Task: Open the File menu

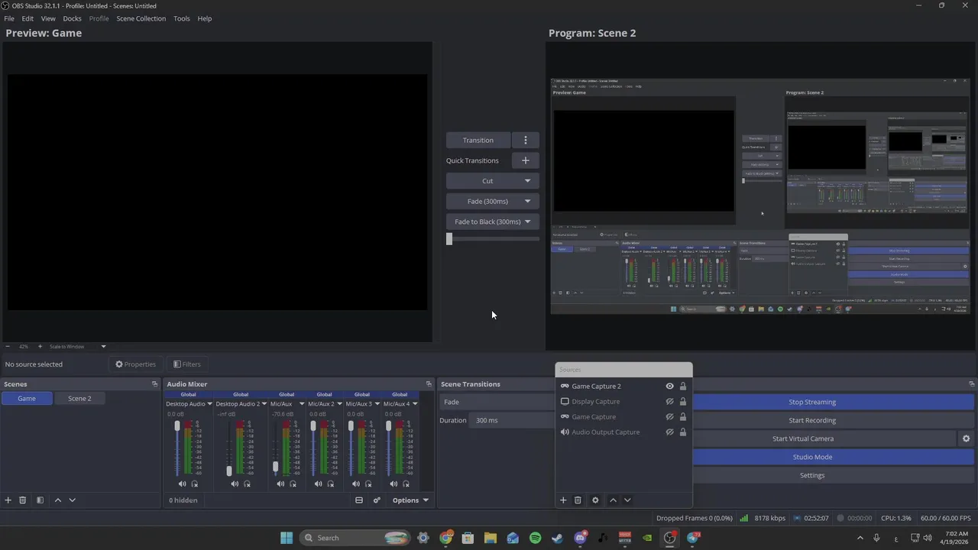Action: pyautogui.click(x=9, y=18)
